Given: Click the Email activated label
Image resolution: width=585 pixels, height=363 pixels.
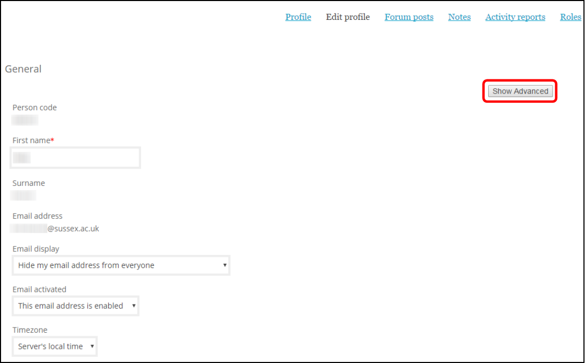Looking at the screenshot, I should (x=39, y=289).
